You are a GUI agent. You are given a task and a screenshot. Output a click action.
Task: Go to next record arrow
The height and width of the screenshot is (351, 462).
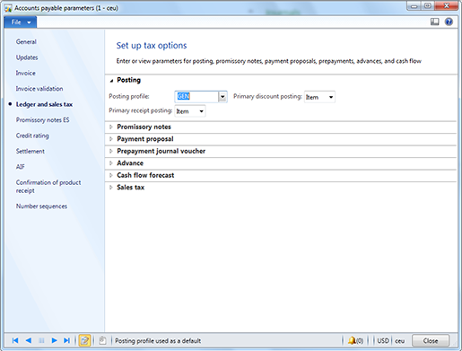(x=54, y=340)
